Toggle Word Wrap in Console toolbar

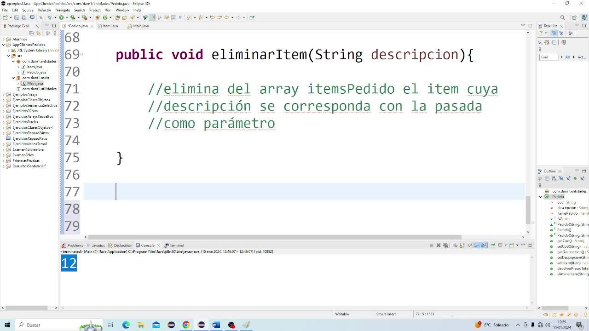coord(468,245)
